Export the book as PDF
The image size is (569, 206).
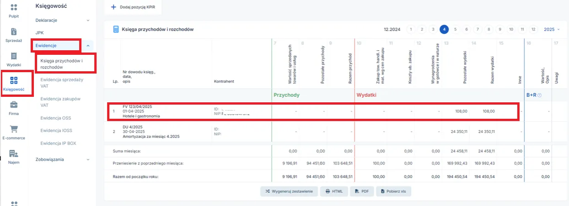(361, 191)
